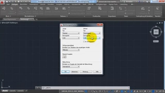Viewport: 165px width, 93px height.
Task: Click the Block Editor icon in Blockdefinition panel
Action: click(x=41, y=9)
